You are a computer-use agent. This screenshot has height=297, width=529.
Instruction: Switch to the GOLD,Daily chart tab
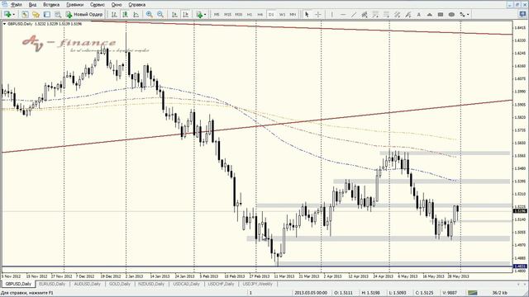tap(119, 284)
